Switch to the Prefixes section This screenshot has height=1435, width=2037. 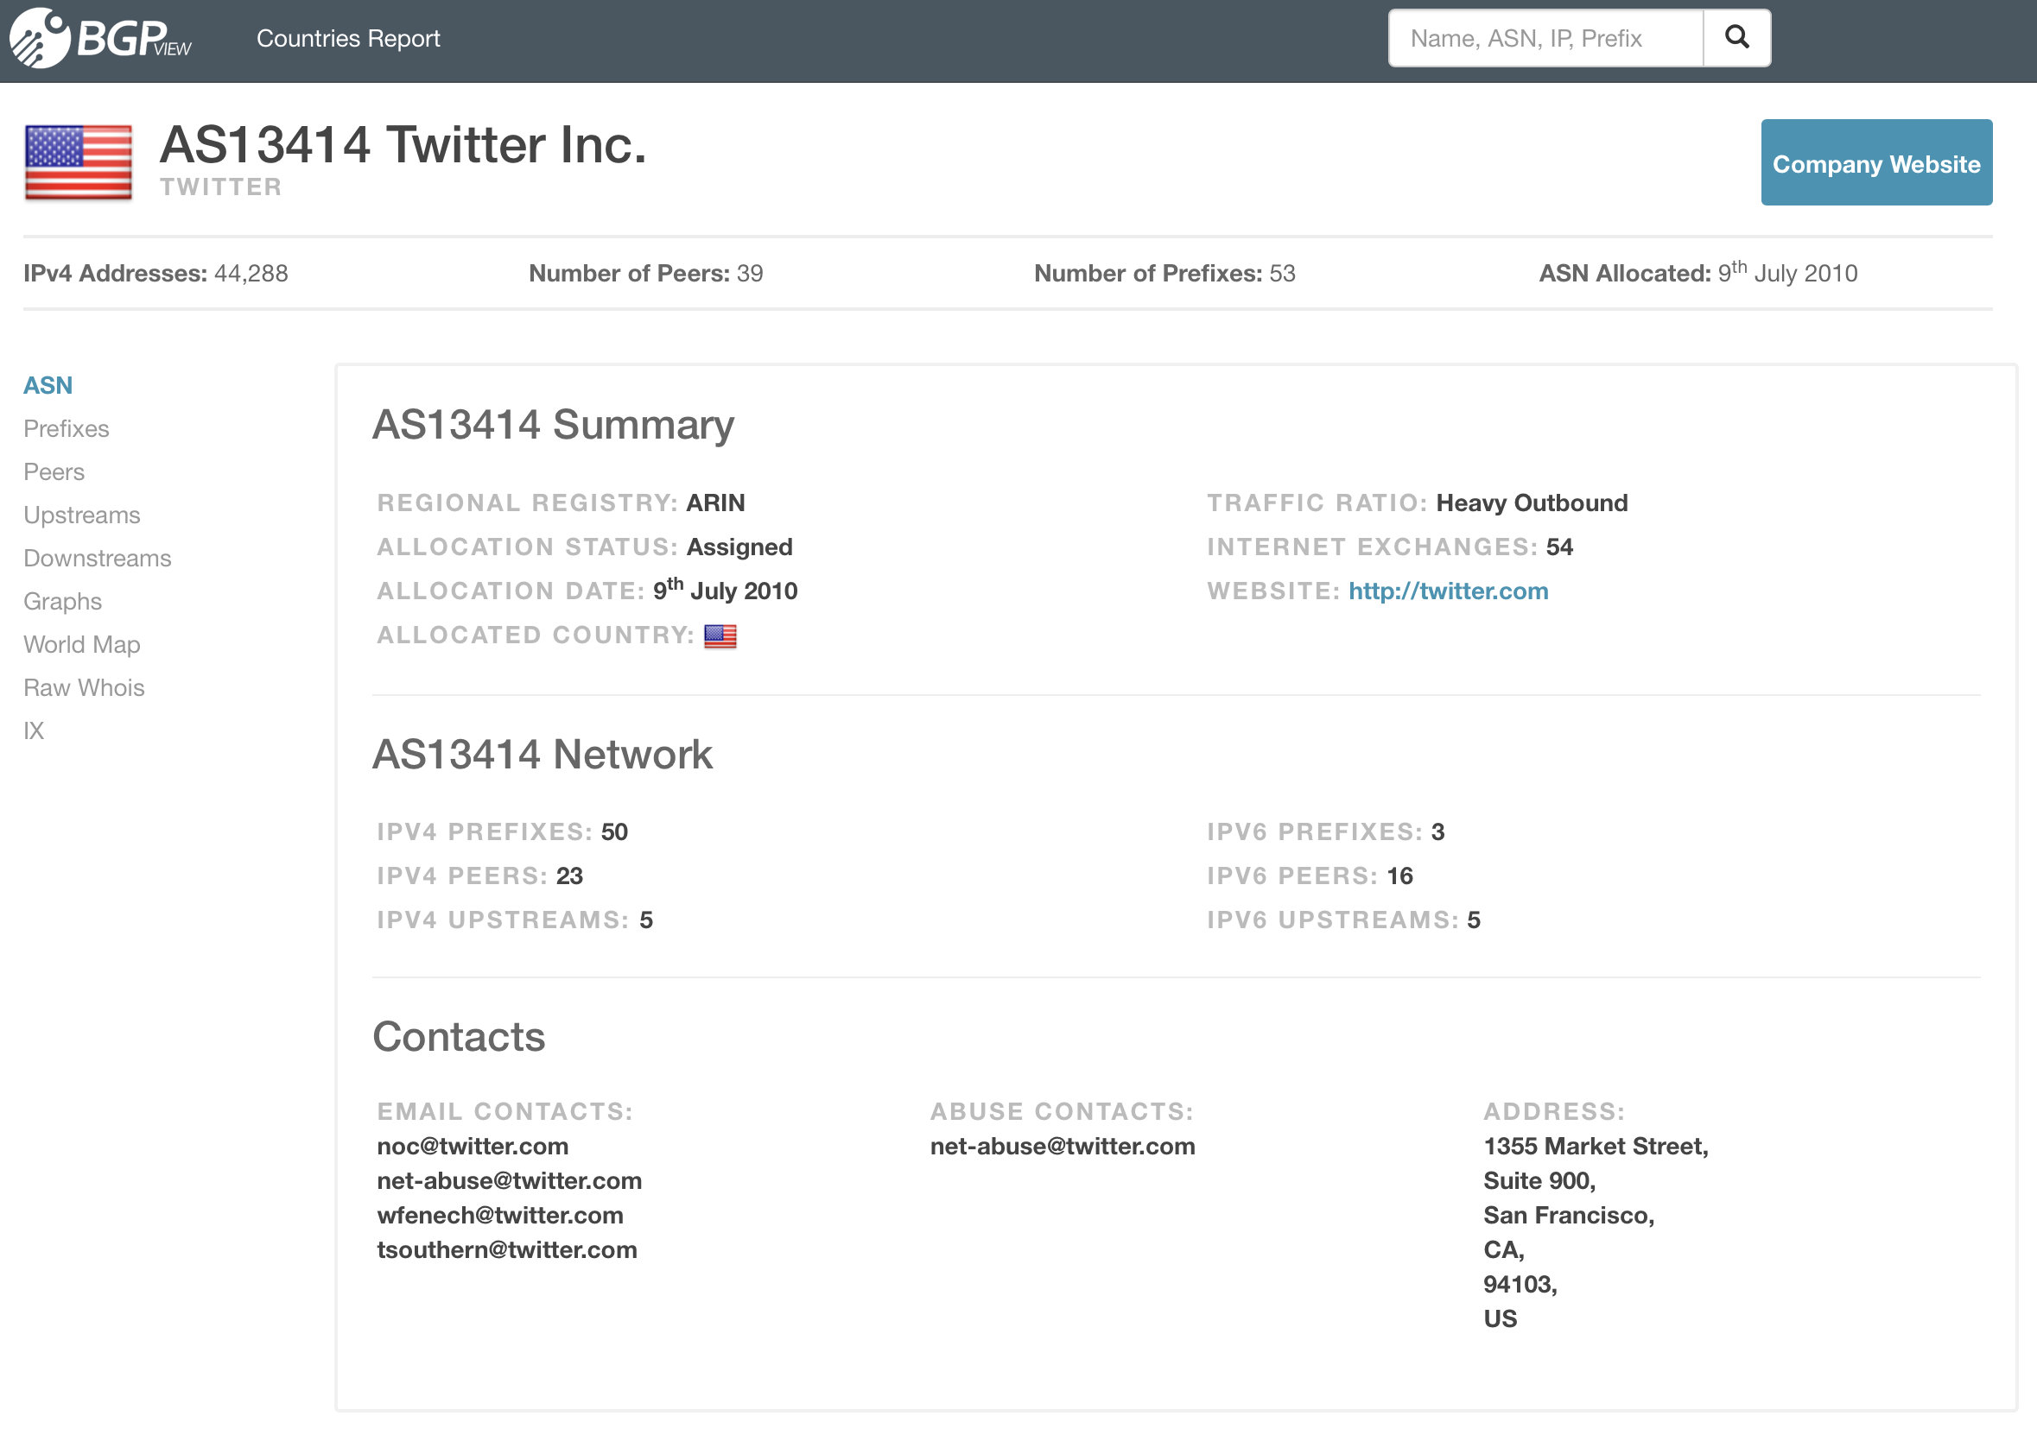(67, 428)
